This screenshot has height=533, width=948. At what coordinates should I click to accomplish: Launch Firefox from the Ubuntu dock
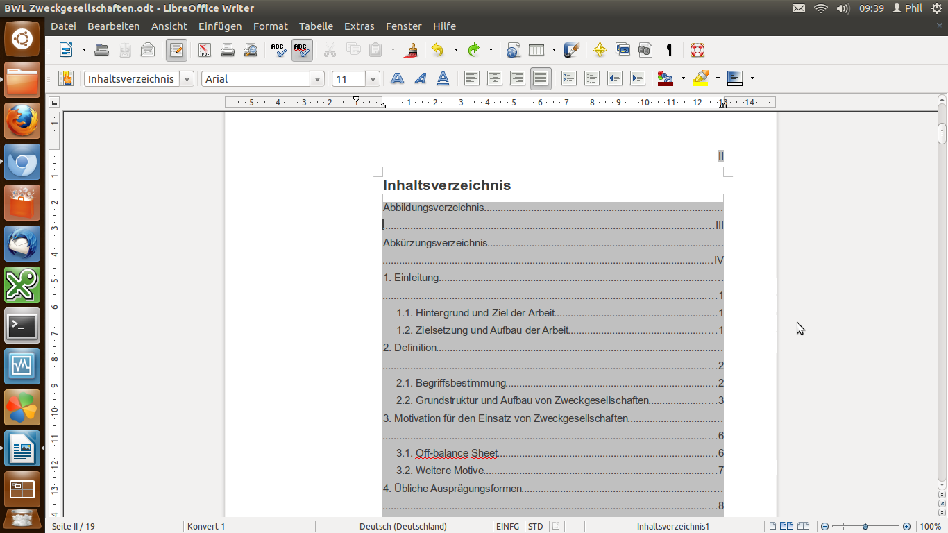(22, 121)
